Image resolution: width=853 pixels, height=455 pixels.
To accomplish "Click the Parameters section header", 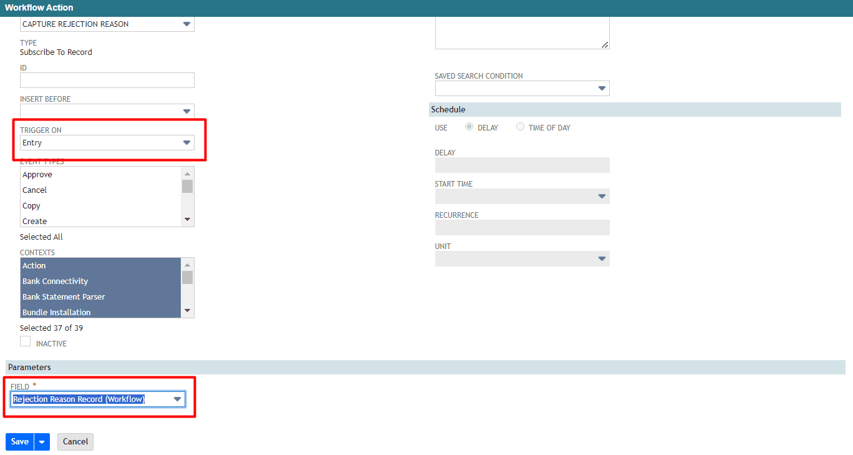I will tap(426, 367).
